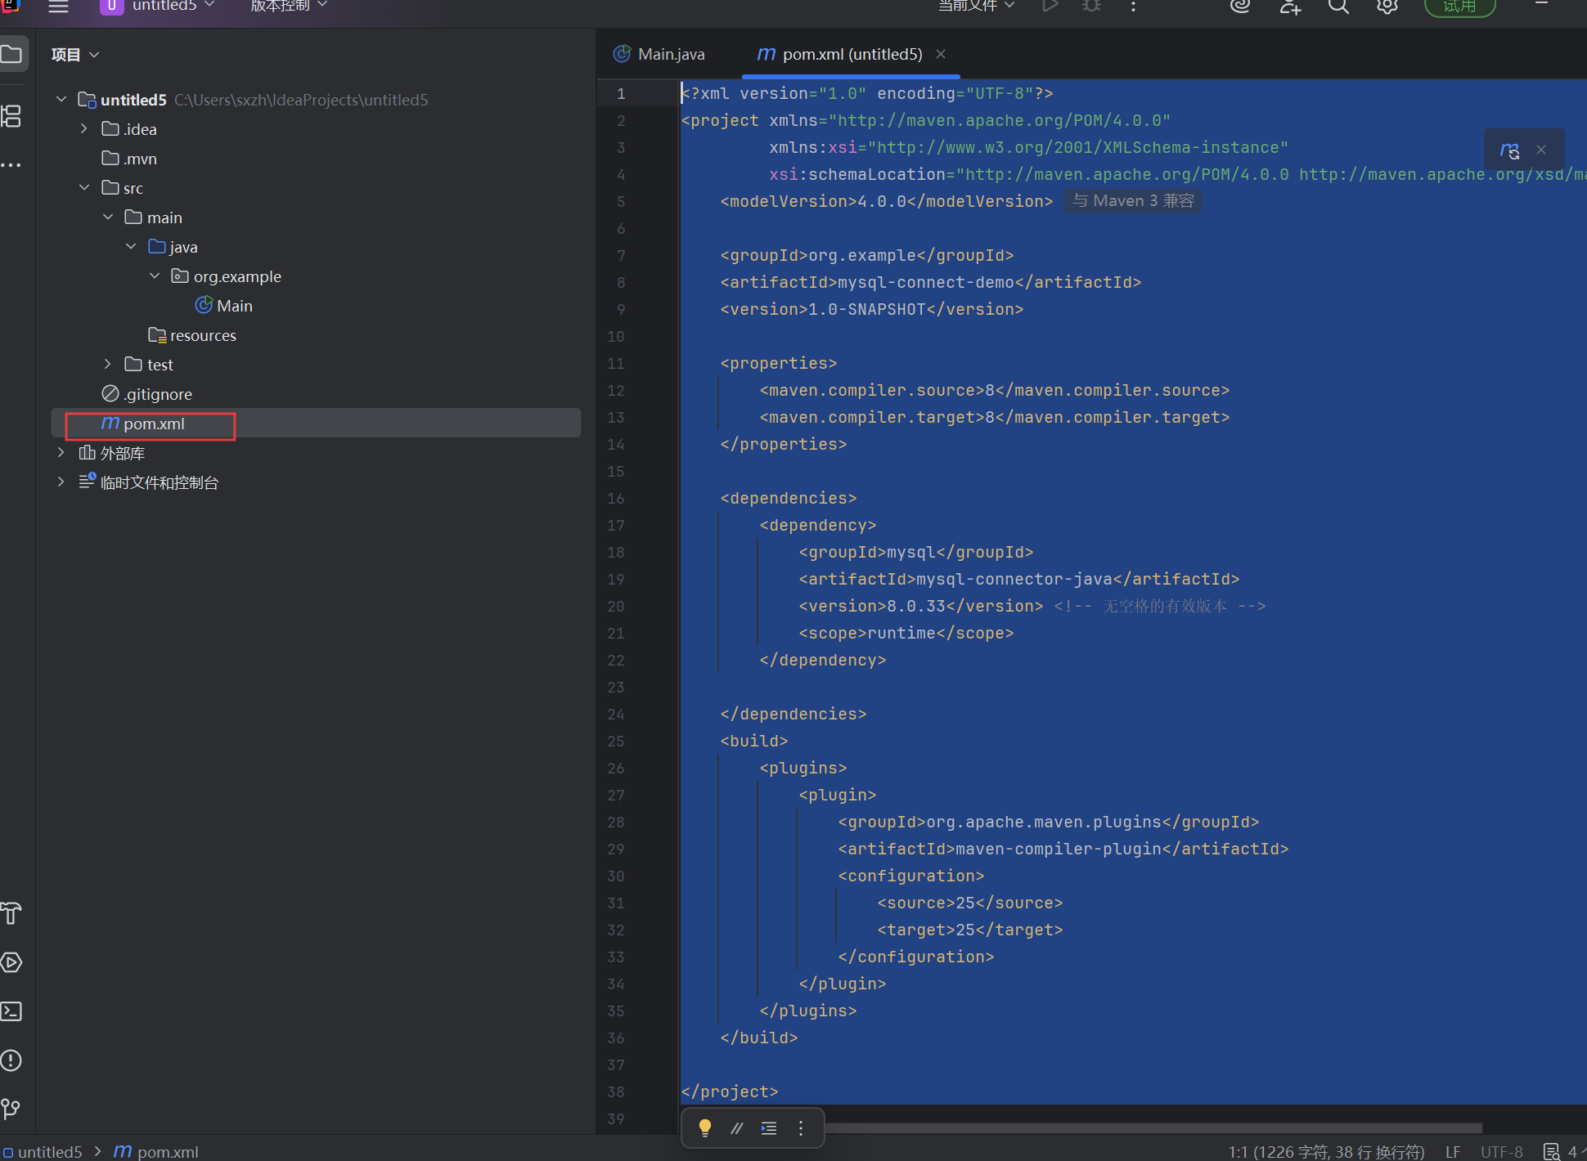Collapse the org.example package
The width and height of the screenshot is (1587, 1161).
tap(155, 276)
